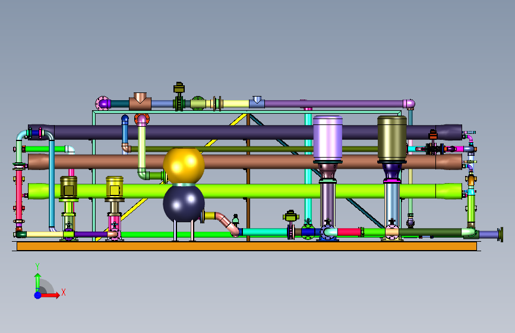Select the pink flanged elbow at top left
Screen dimensions: 515x333
[x=103, y=104]
